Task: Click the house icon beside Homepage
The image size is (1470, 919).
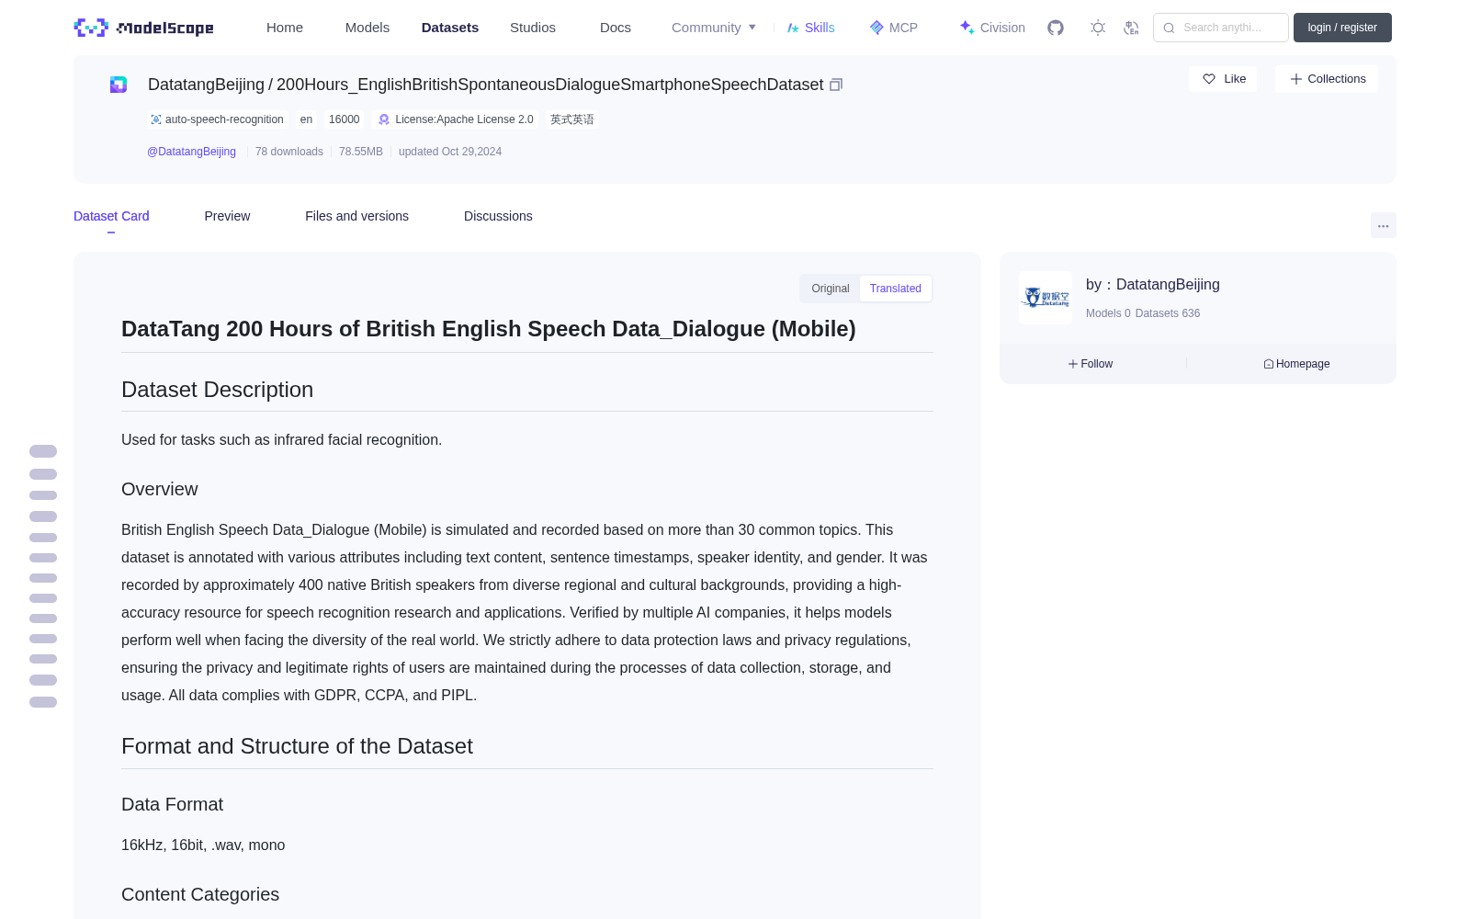Action: (x=1269, y=364)
